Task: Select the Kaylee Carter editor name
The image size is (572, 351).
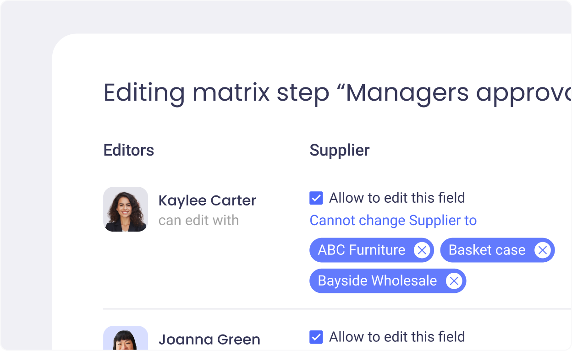Action: point(207,200)
